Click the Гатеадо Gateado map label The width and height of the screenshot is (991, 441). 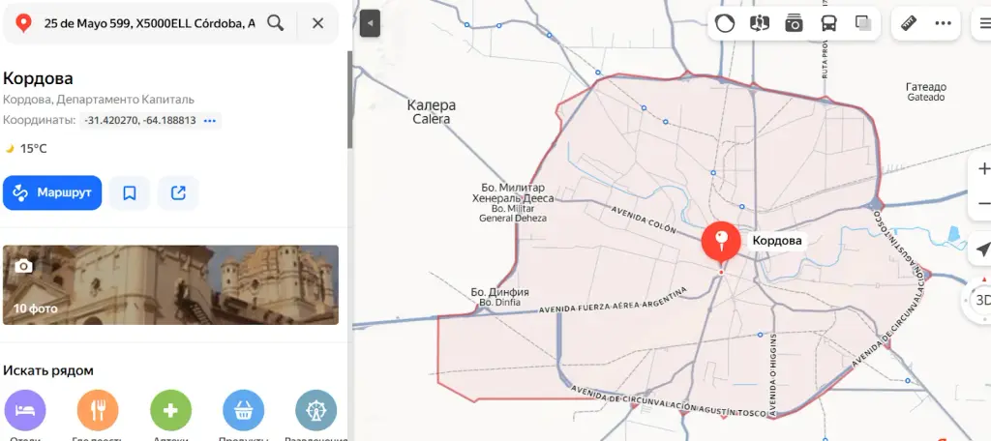coord(926,92)
